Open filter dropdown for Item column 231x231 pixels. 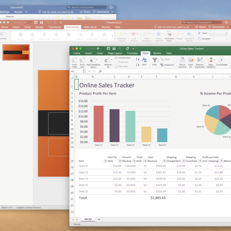point(105,161)
